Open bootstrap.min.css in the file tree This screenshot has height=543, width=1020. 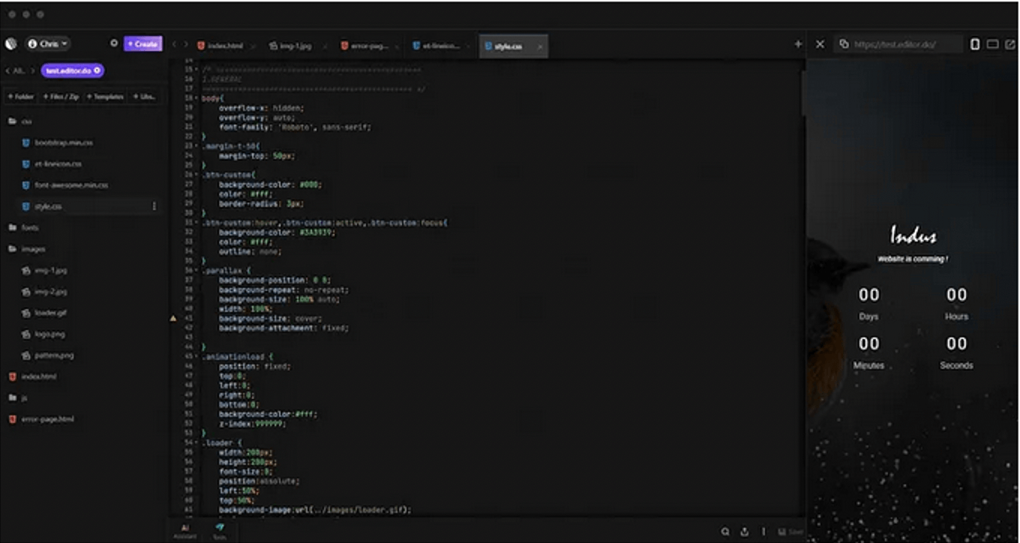(x=58, y=142)
